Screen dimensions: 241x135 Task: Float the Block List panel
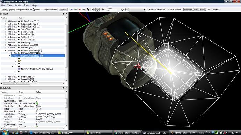point(64,14)
